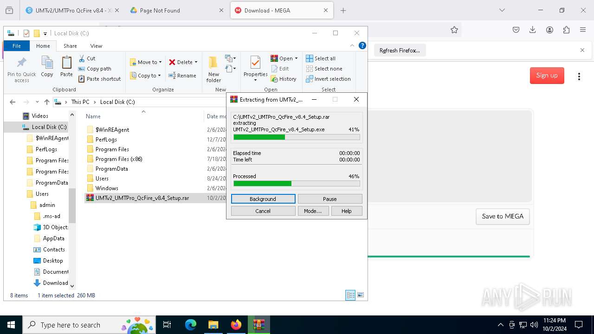This screenshot has width=594, height=334.
Task: Click the Refresh Firefox... button
Action: tap(400, 51)
